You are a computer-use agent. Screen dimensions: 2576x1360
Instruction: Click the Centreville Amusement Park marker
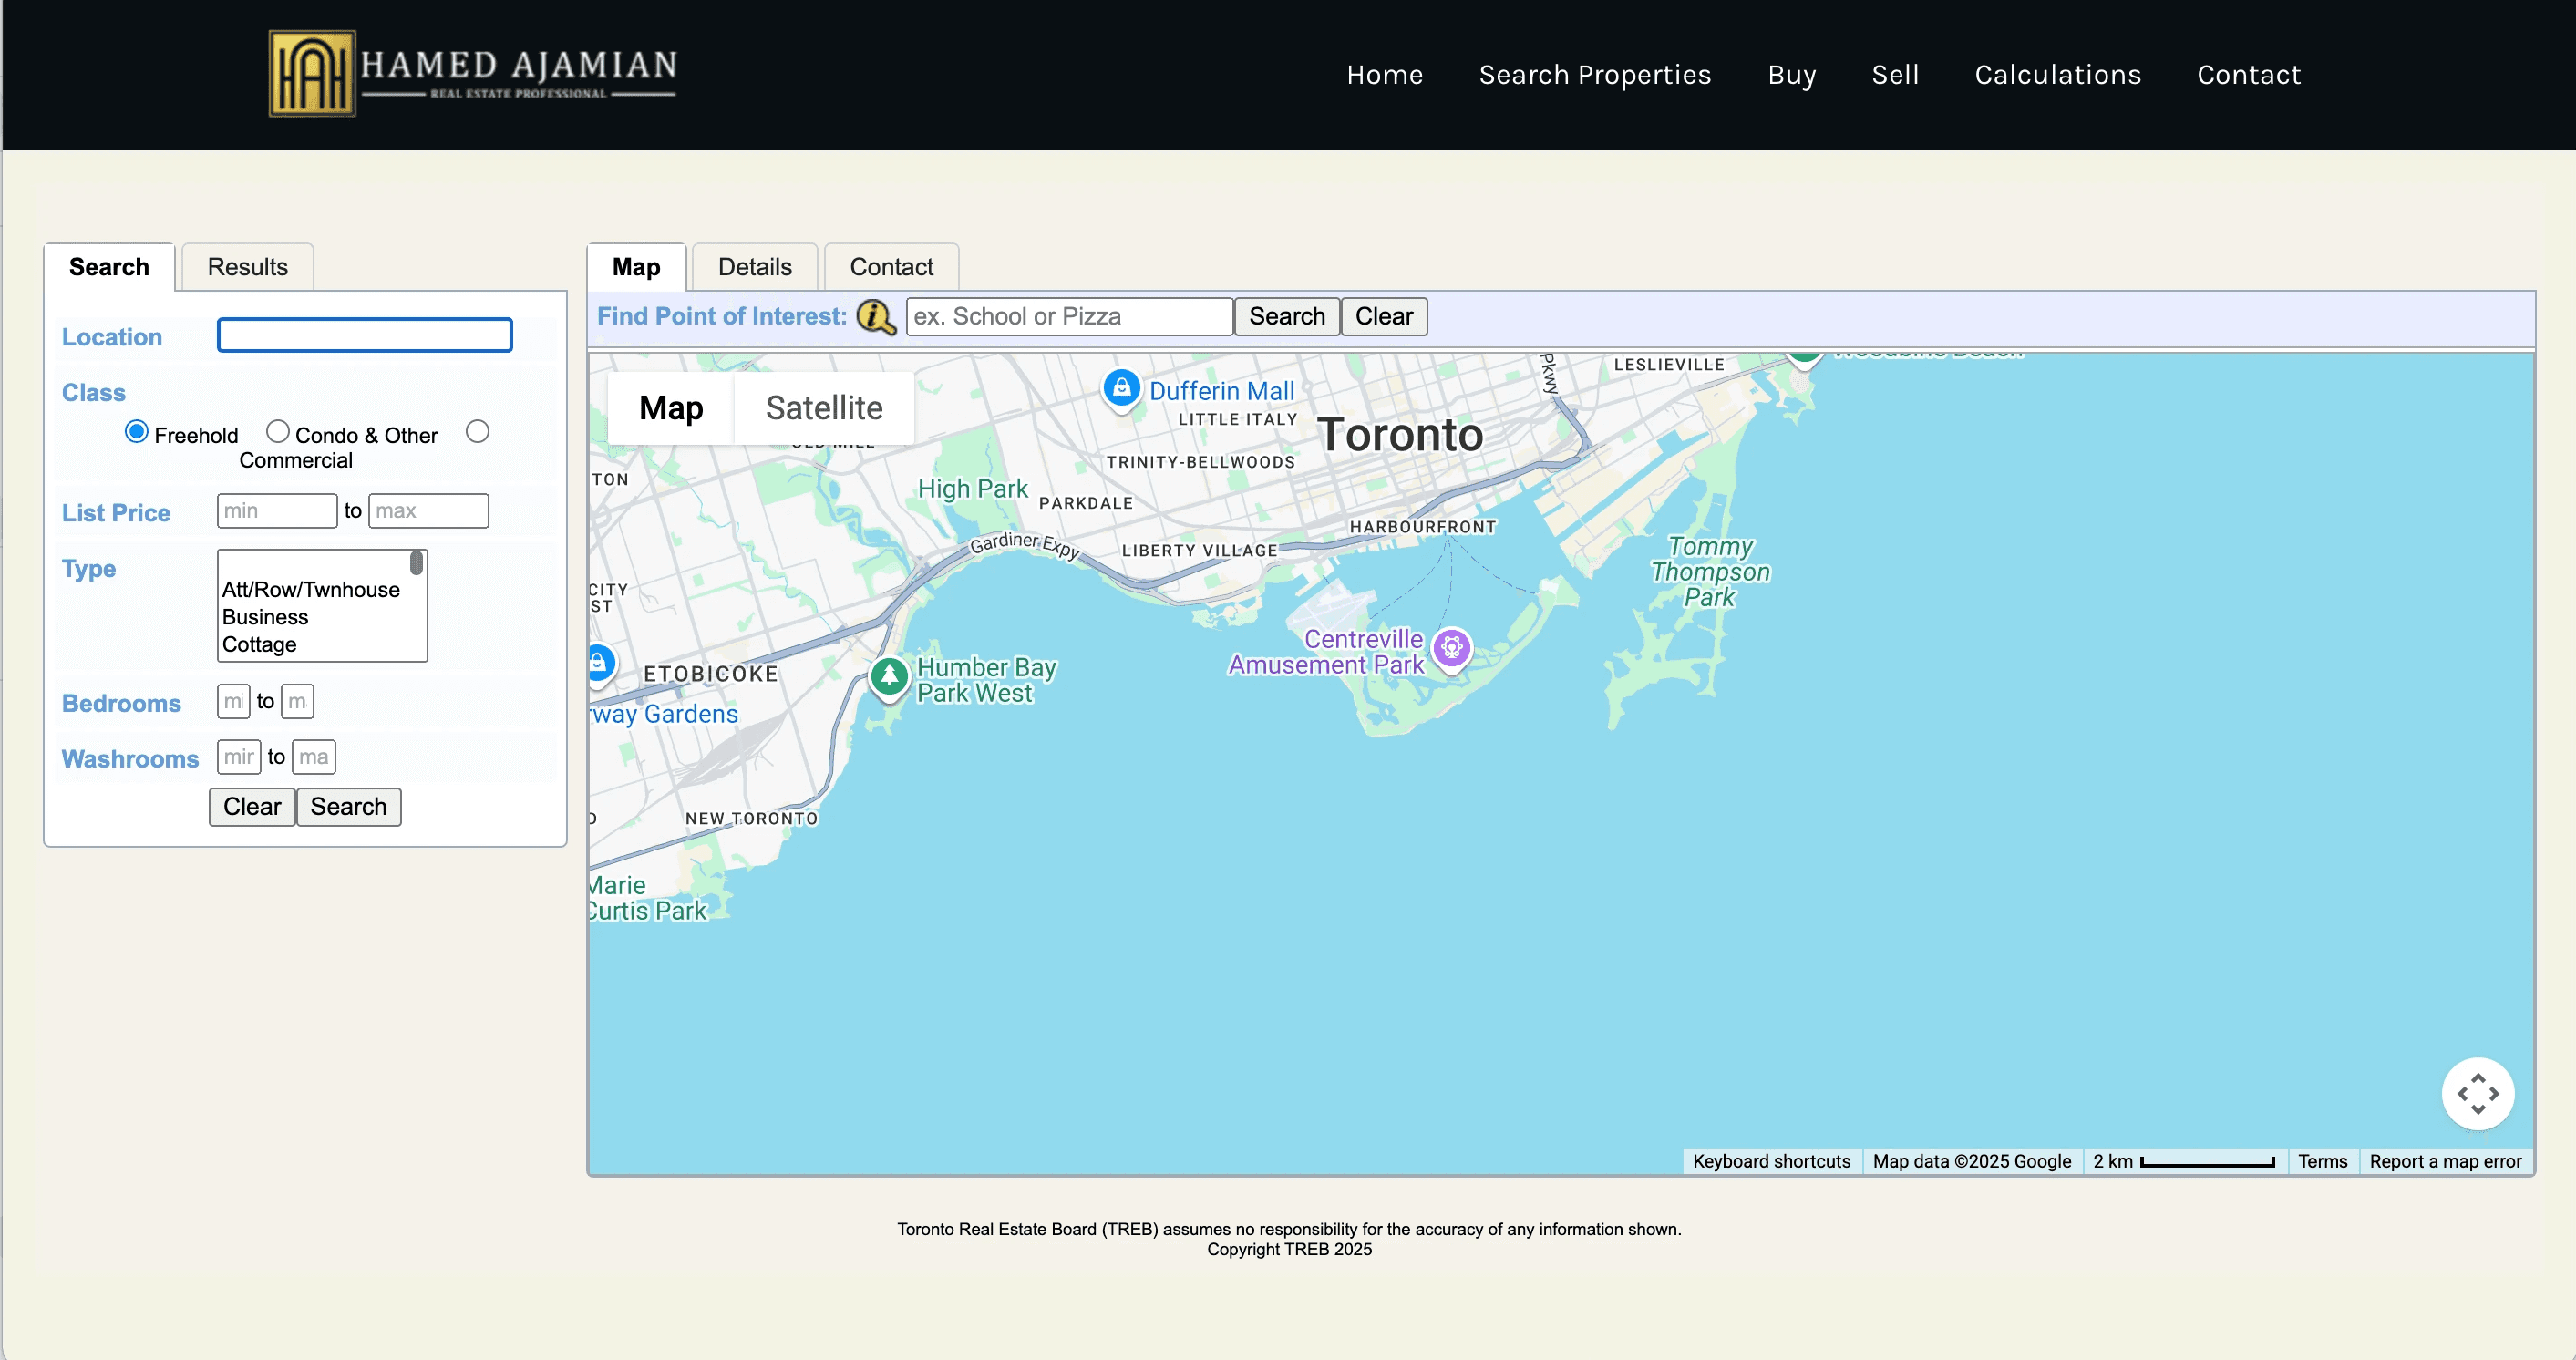coord(1452,648)
